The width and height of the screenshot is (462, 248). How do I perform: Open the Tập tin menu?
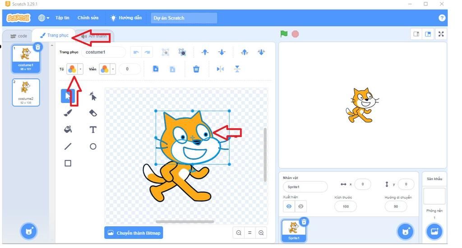(x=62, y=18)
